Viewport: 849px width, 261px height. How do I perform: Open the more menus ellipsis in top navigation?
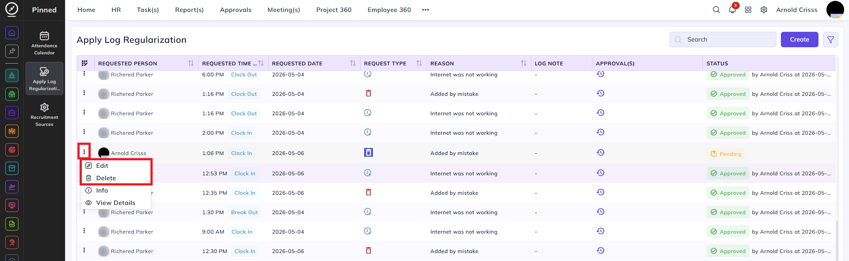point(426,10)
